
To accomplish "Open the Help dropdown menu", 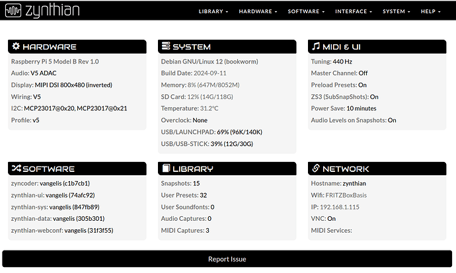I will click(430, 11).
